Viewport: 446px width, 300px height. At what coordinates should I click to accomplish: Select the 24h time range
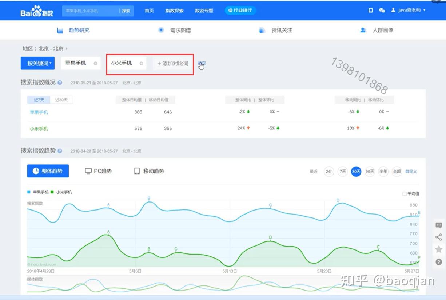click(329, 171)
